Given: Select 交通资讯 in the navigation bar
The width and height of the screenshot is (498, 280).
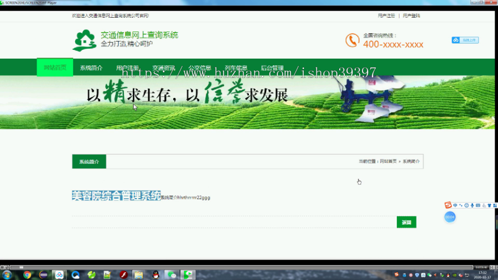Looking at the screenshot, I should pos(164,68).
